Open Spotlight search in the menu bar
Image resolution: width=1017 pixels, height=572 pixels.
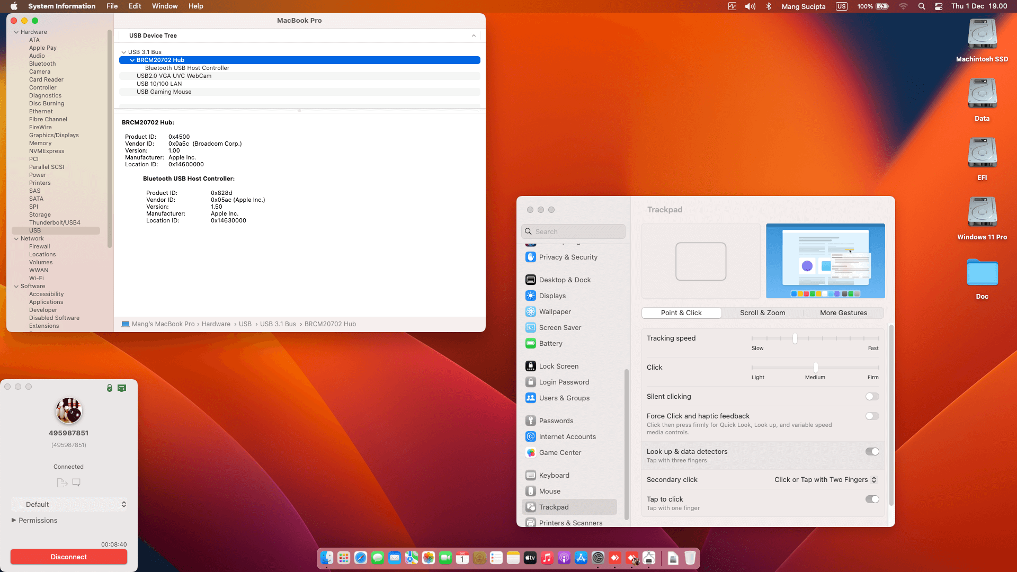[x=922, y=6]
